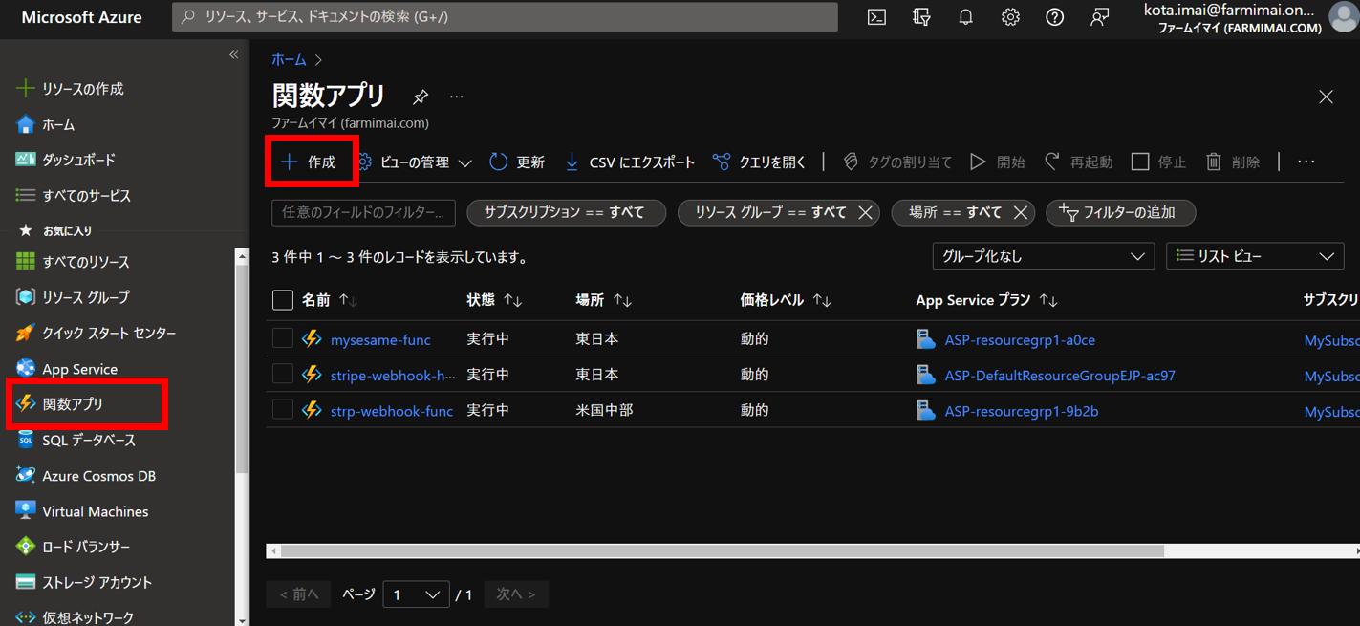Viewport: 1360px width, 626px height.
Task: Click CSV にエクスポート
Action: [629, 162]
